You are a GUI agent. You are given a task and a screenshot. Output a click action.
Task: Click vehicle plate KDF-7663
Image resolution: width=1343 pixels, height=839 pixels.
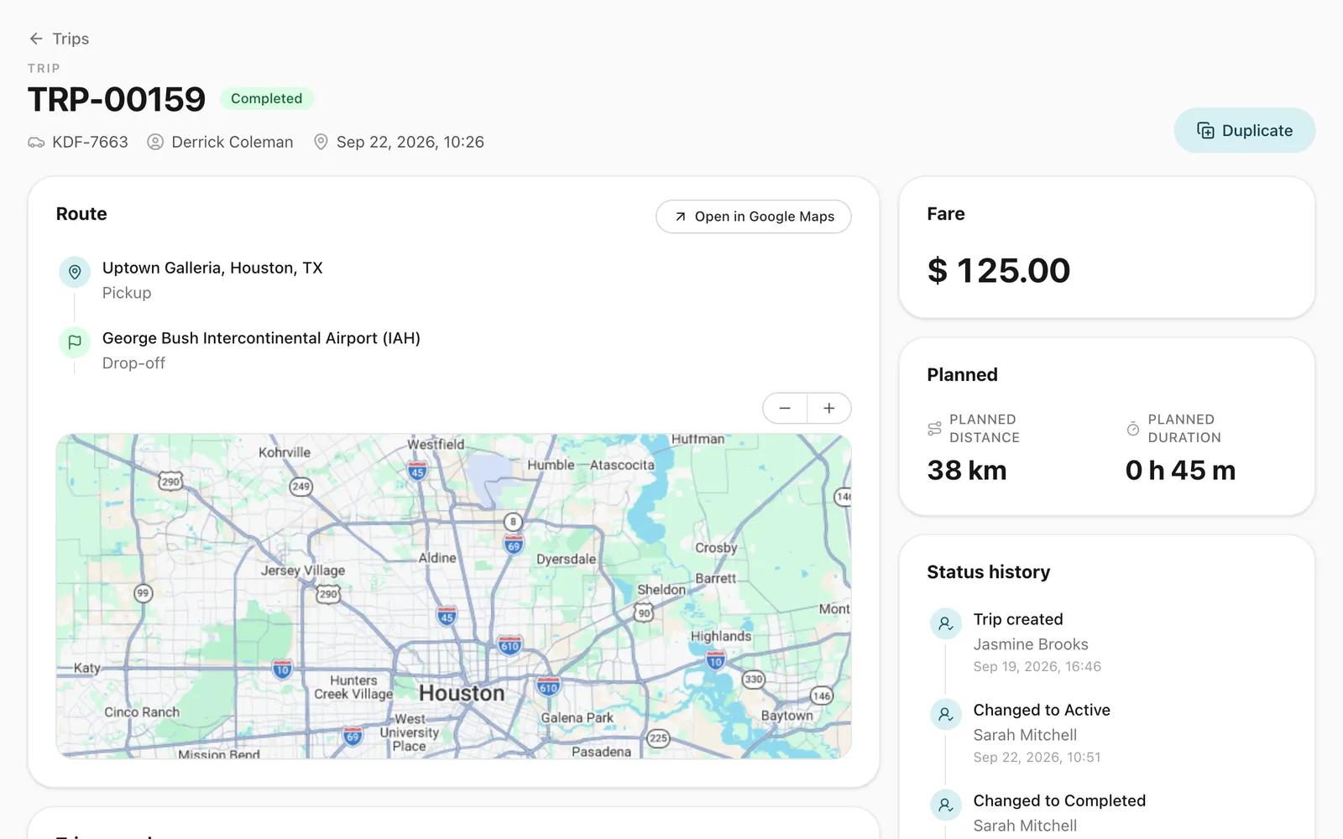pos(90,142)
